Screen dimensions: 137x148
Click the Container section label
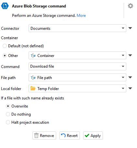coord(9,38)
